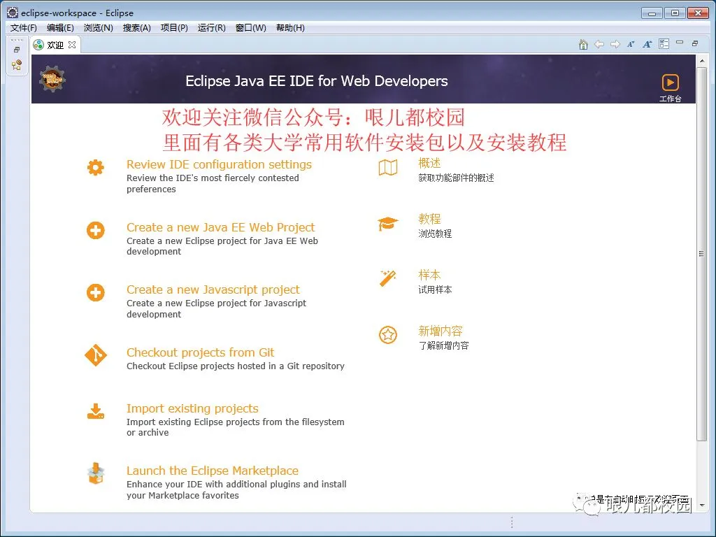Reduce welcome page font size
Viewport: 716px width, 537px height.
pyautogui.click(x=631, y=44)
